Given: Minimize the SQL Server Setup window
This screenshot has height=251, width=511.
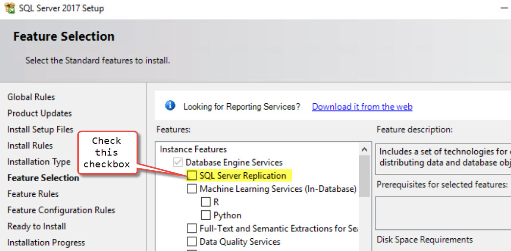Looking at the screenshot, I should point(504,8).
